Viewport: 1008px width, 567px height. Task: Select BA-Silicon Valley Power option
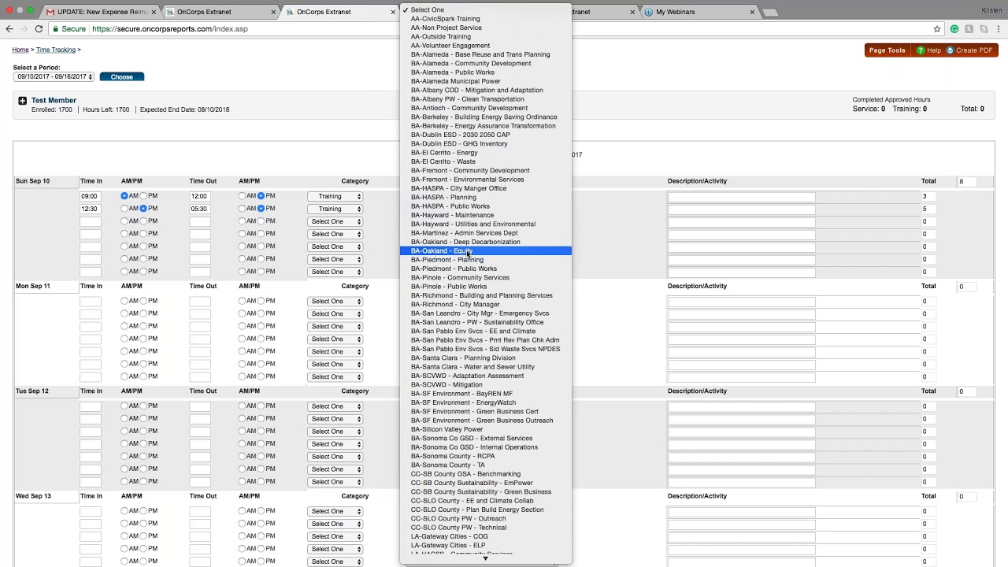point(486,429)
